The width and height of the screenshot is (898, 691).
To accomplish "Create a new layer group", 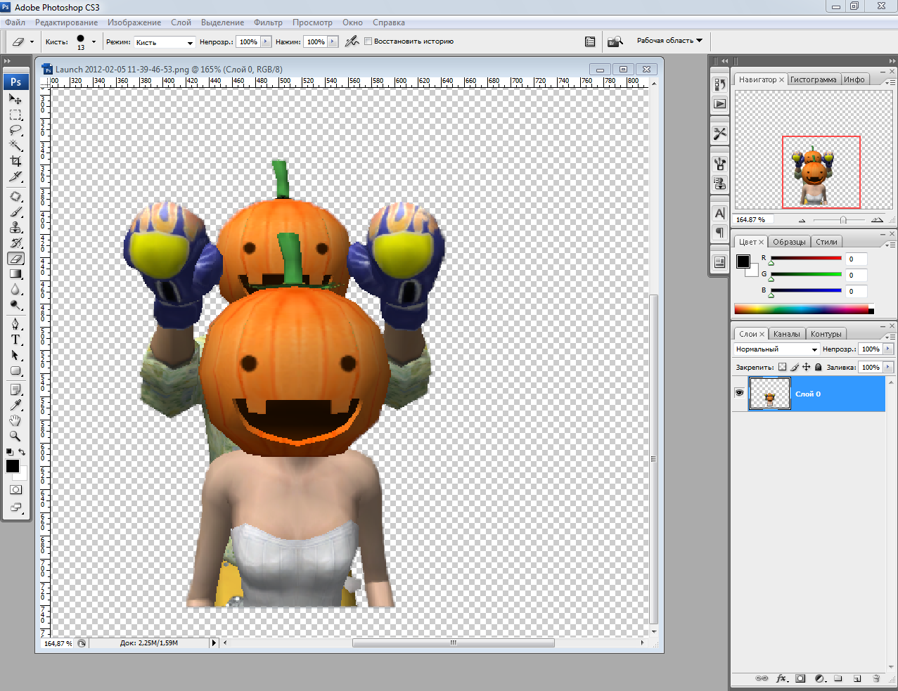I will coord(838,678).
